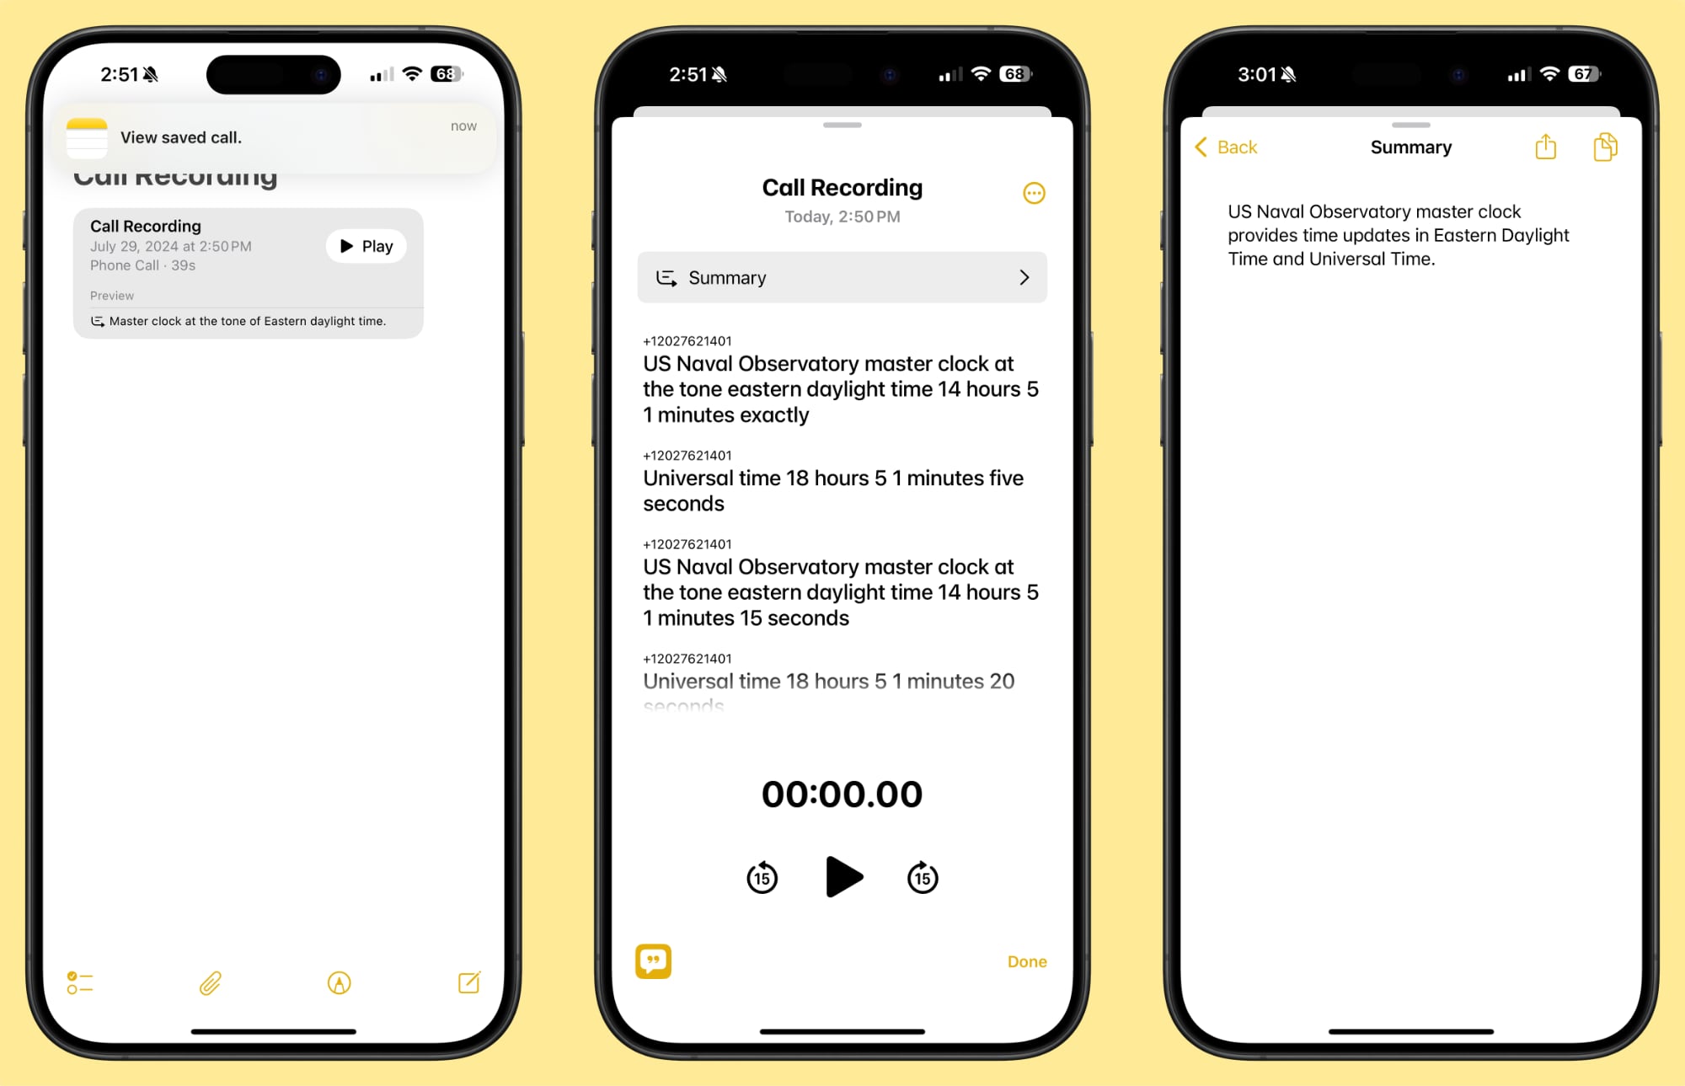Viewport: 1685px width, 1086px height.
Task: Tap the more options ellipsis icon
Action: click(x=1035, y=193)
